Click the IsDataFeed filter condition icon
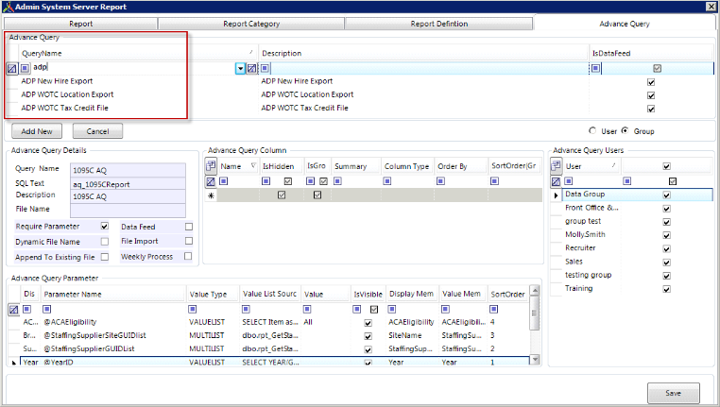Viewport: 720px width, 407px height. click(x=595, y=68)
